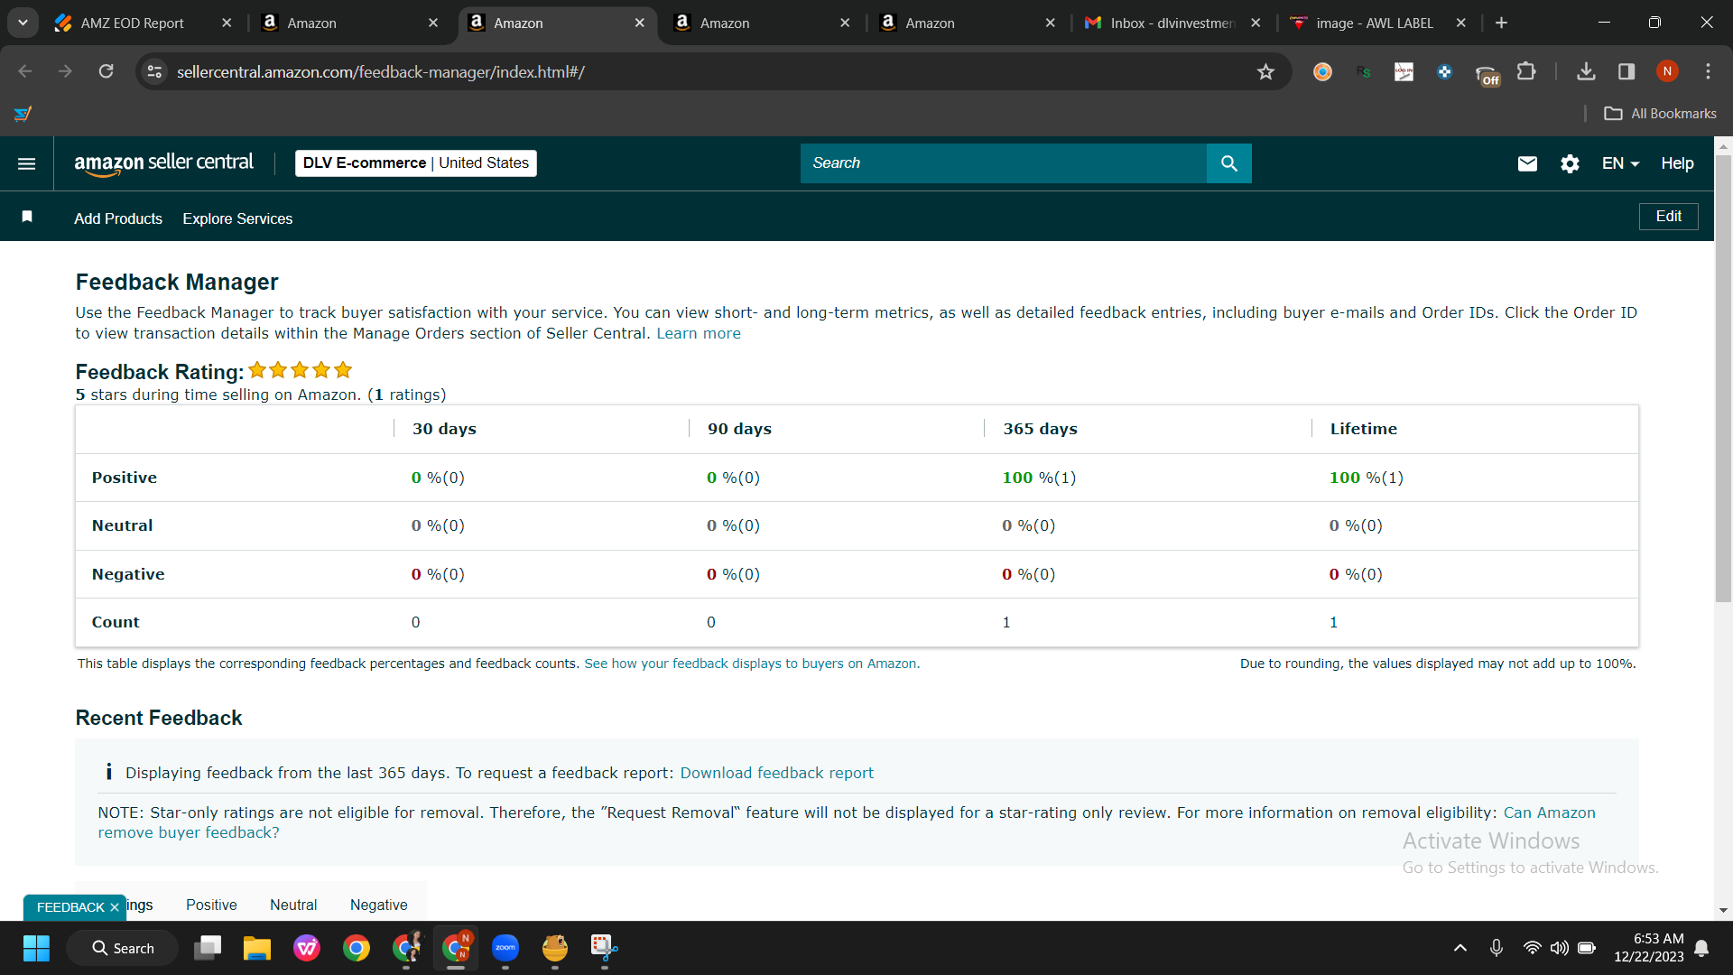This screenshot has height=975, width=1733.
Task: Open Chrome downloads
Action: pyautogui.click(x=1586, y=71)
